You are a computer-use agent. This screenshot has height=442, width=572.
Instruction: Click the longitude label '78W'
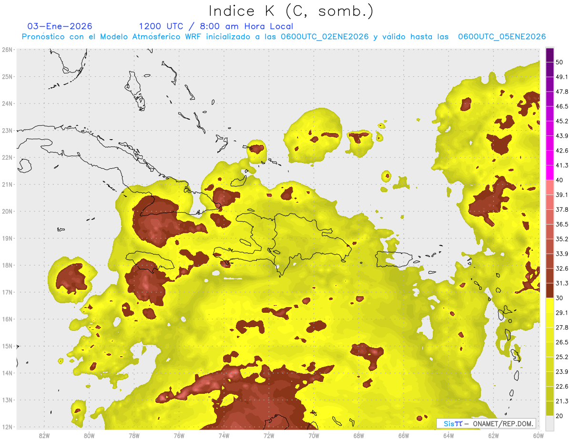click(134, 436)
